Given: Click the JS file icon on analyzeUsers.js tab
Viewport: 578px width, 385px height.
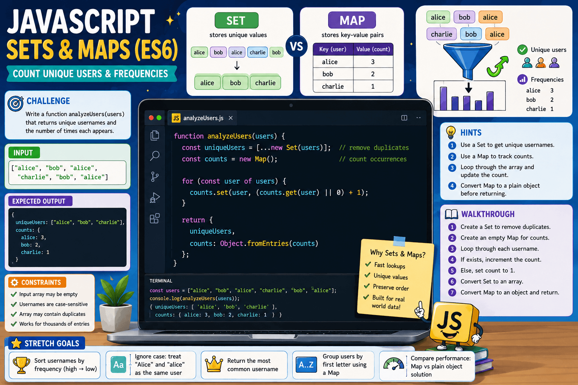Looking at the screenshot, I should click(x=176, y=118).
